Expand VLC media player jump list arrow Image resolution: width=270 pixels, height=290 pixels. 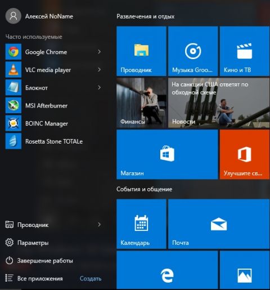click(x=99, y=70)
